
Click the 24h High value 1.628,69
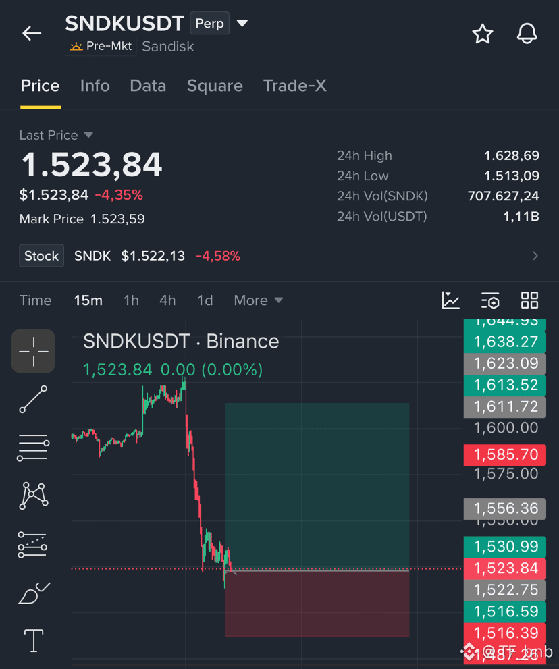[512, 155]
